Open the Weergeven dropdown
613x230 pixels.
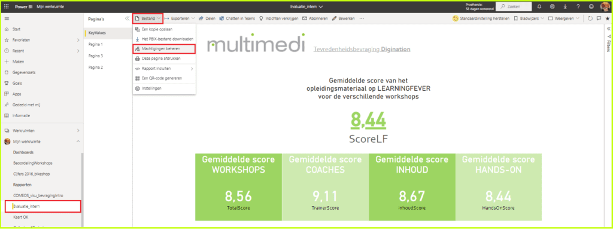point(563,19)
